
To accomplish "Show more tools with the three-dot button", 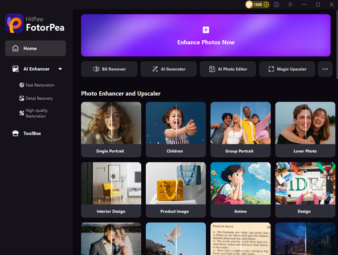I will [x=325, y=69].
